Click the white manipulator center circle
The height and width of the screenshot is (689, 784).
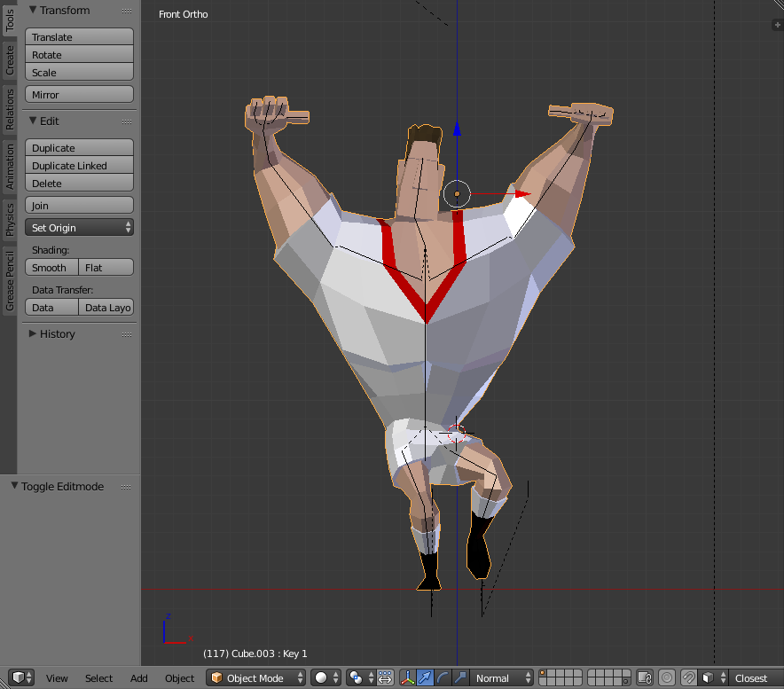(x=457, y=194)
